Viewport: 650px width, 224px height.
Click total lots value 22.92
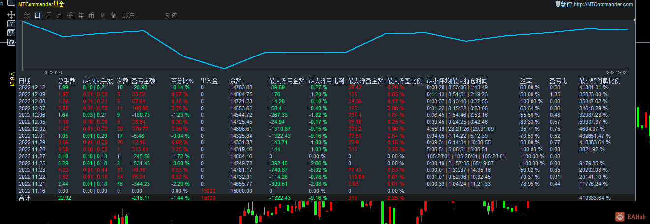[x=64, y=198]
